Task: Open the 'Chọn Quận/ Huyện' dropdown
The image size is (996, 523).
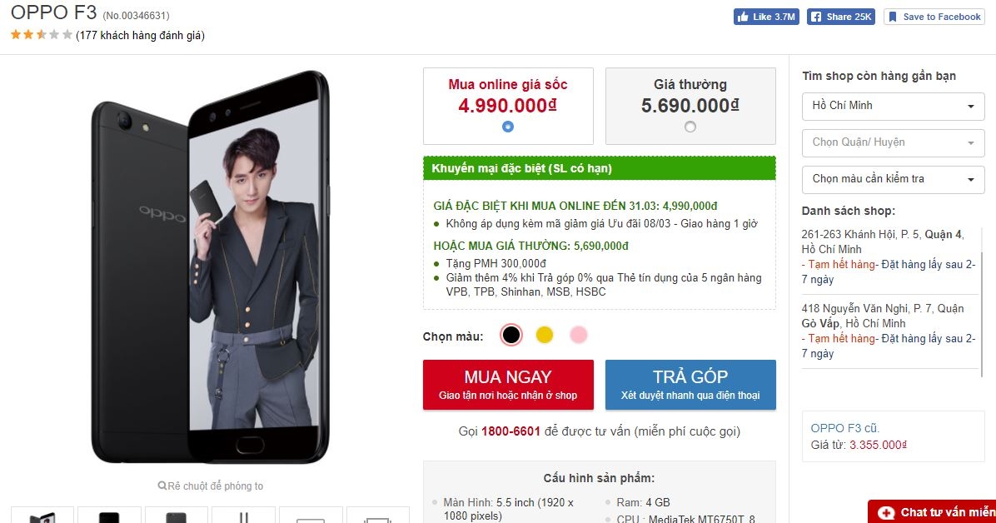Action: click(x=892, y=142)
